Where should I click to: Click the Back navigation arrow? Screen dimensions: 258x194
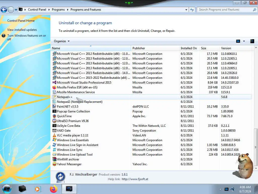(x=4, y=10)
